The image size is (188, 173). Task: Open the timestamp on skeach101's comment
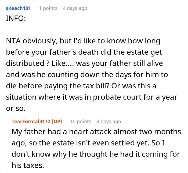(x=75, y=8)
